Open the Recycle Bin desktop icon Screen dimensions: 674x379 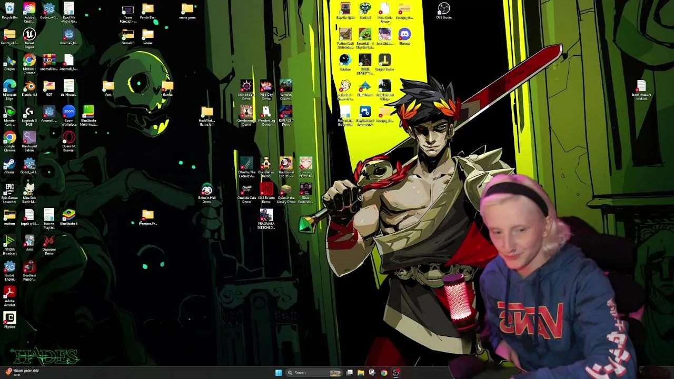coord(9,11)
